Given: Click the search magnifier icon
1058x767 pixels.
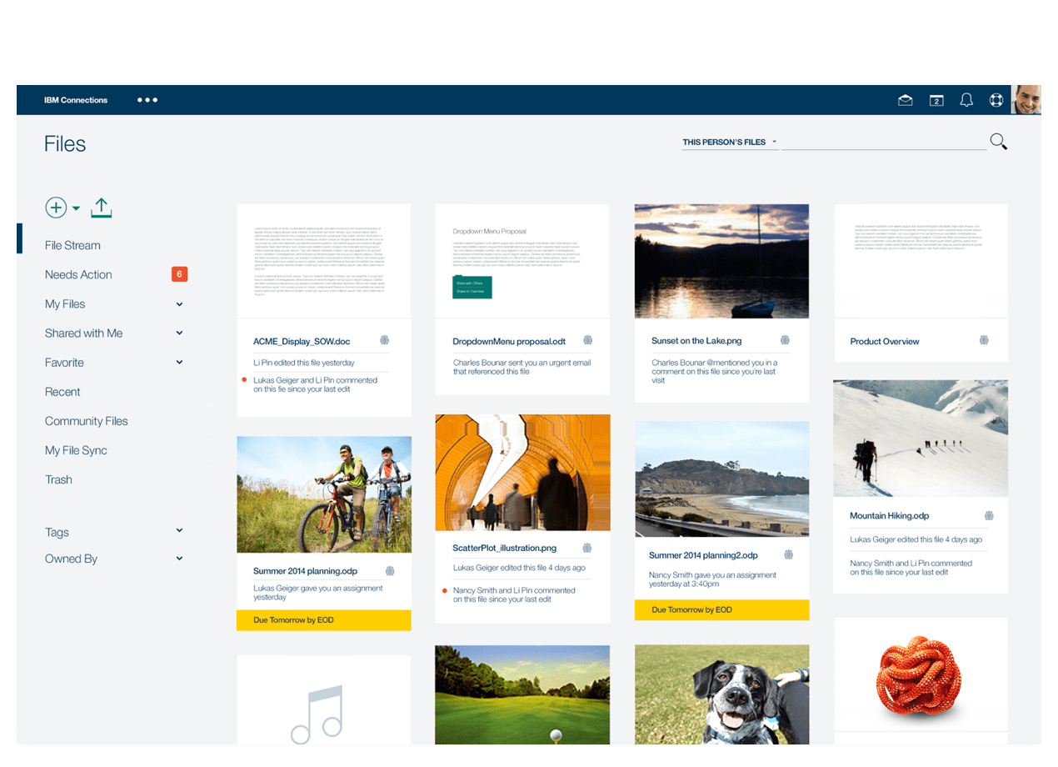Looking at the screenshot, I should point(998,142).
